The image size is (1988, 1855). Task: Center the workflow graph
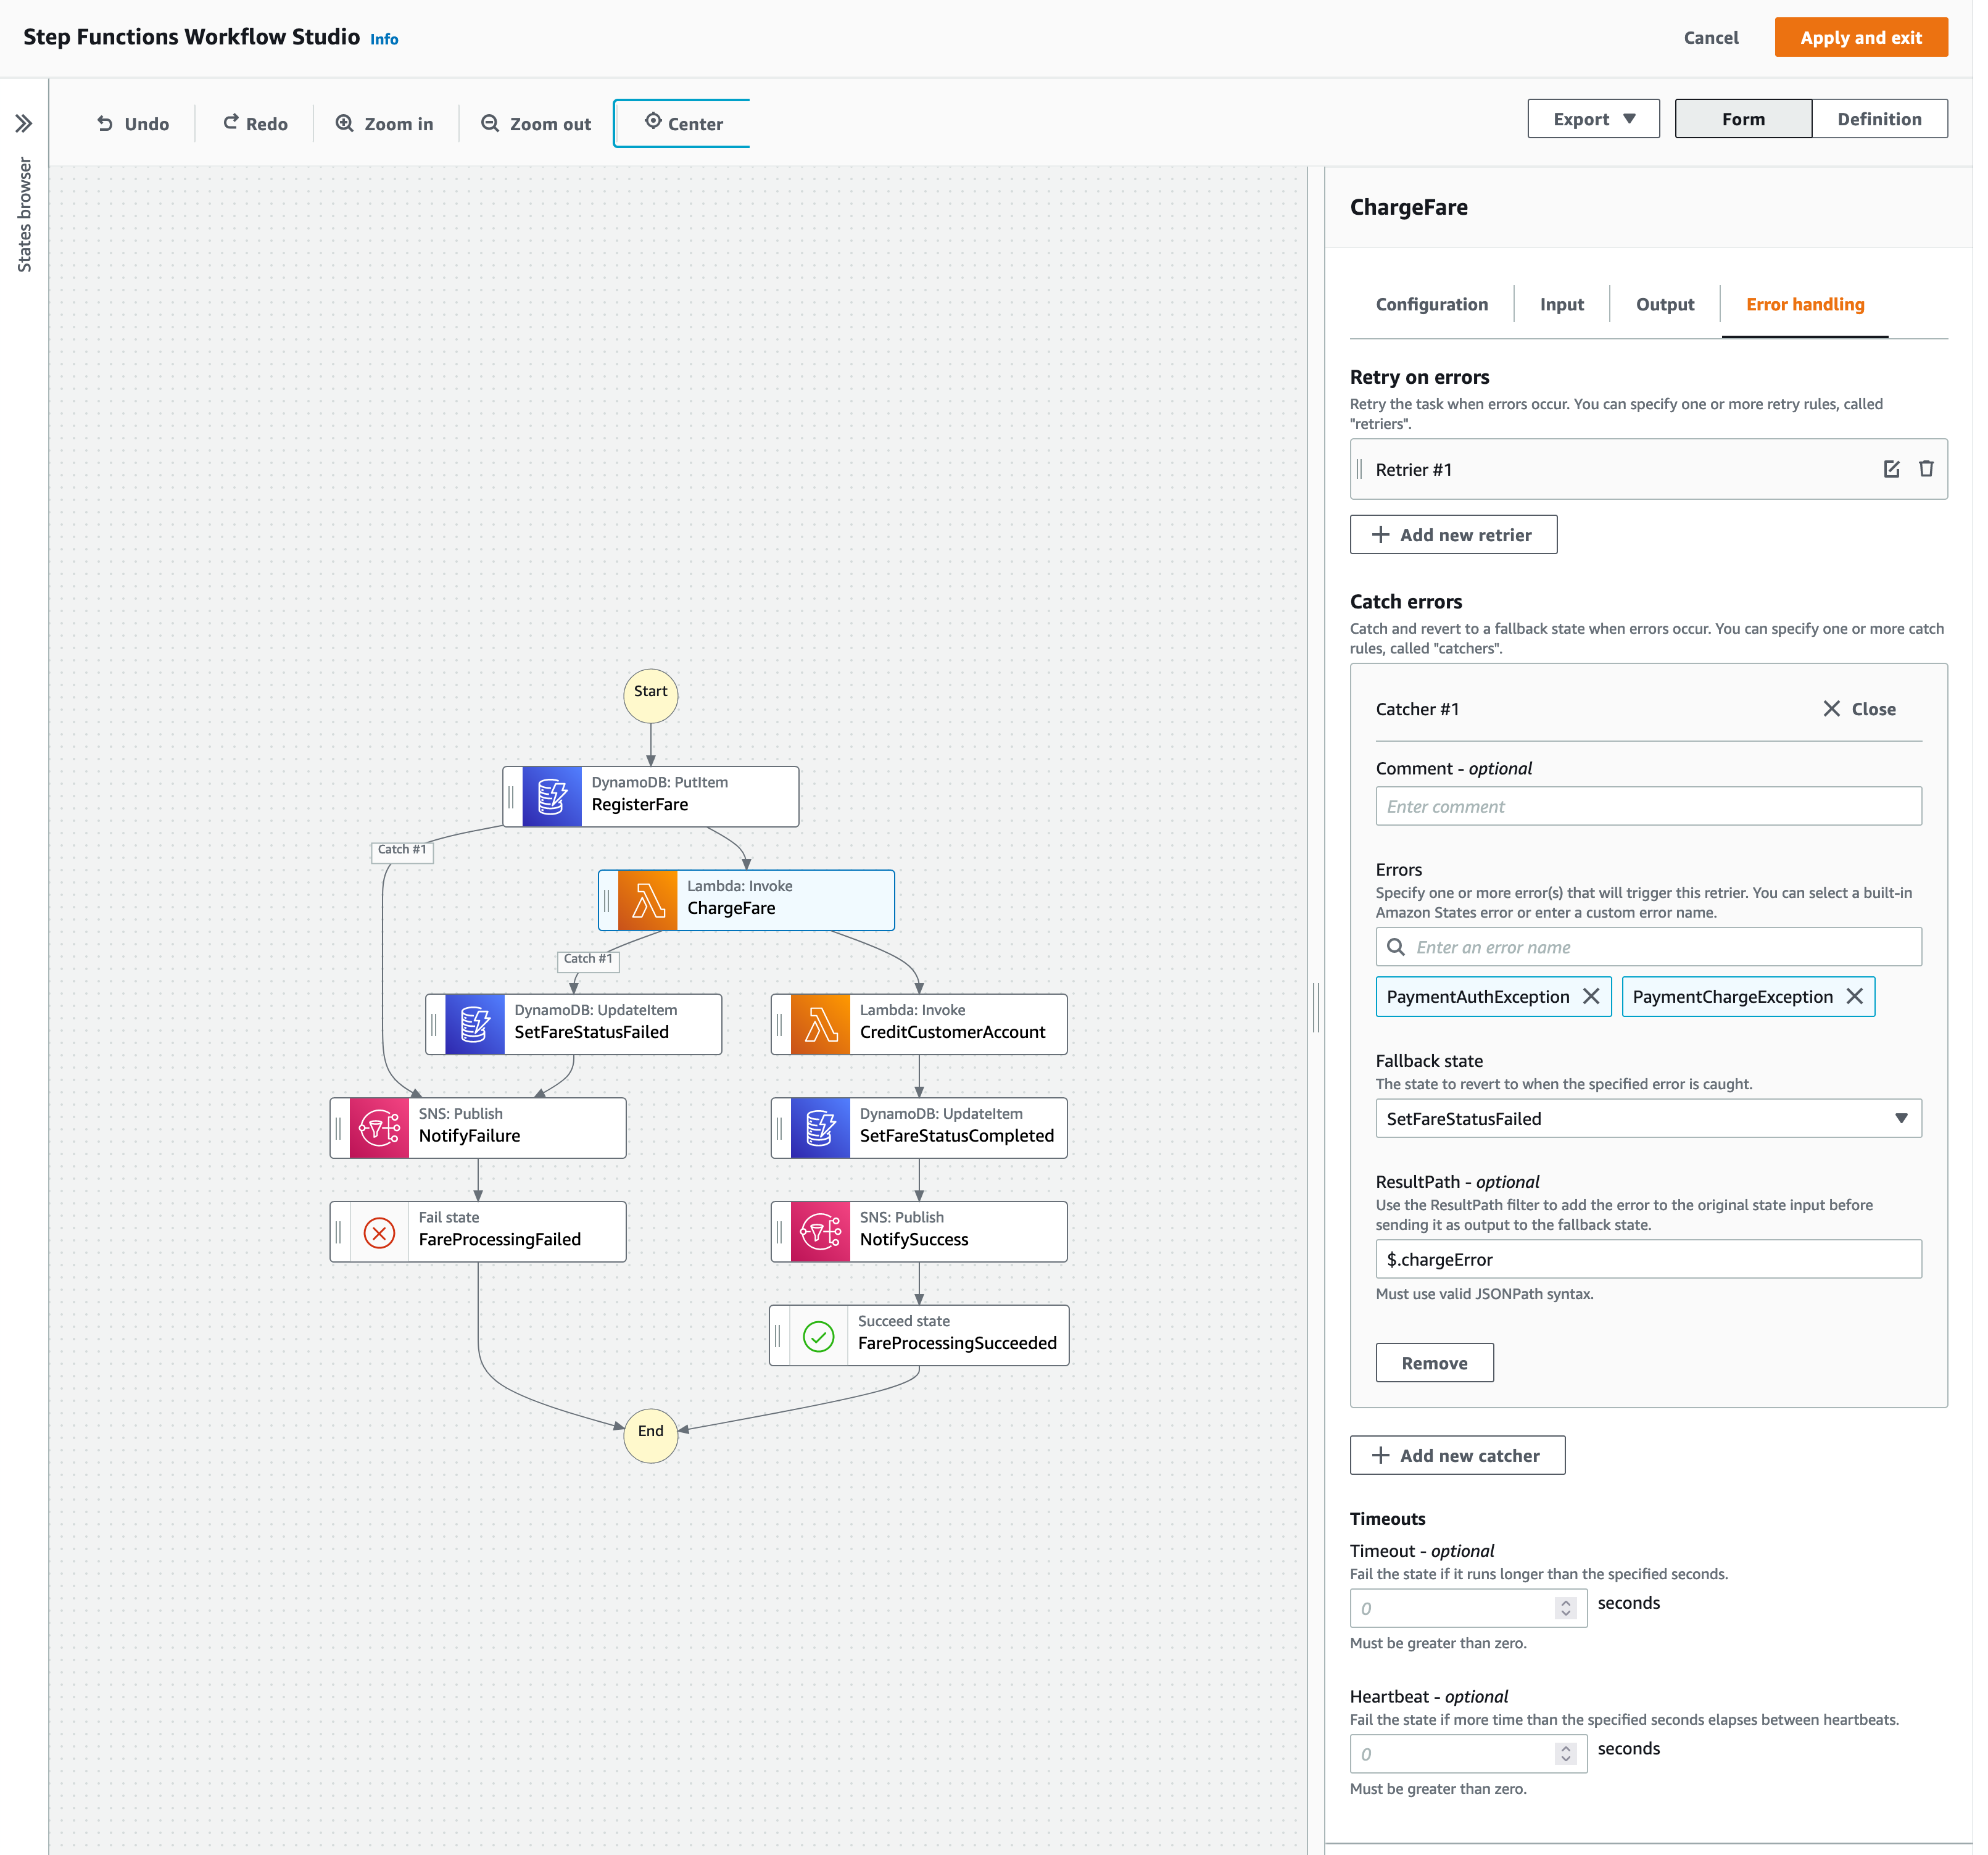[x=684, y=124]
